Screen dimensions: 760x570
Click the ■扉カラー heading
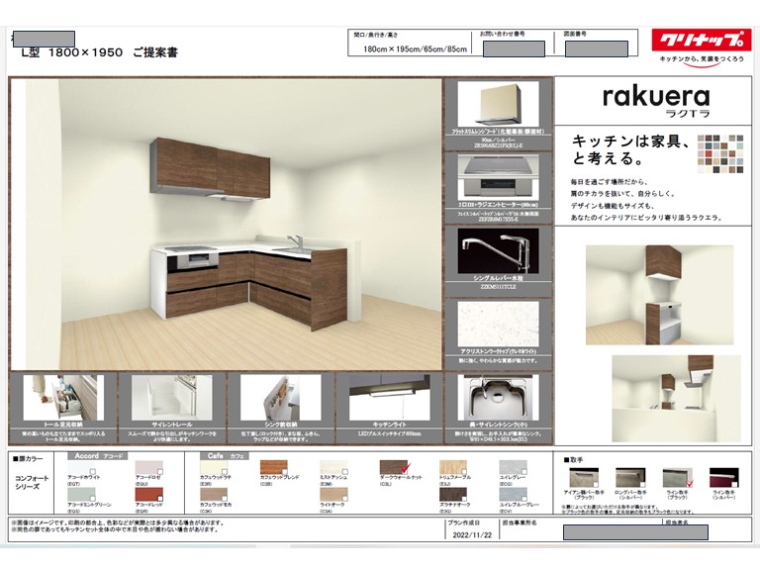click(x=28, y=458)
